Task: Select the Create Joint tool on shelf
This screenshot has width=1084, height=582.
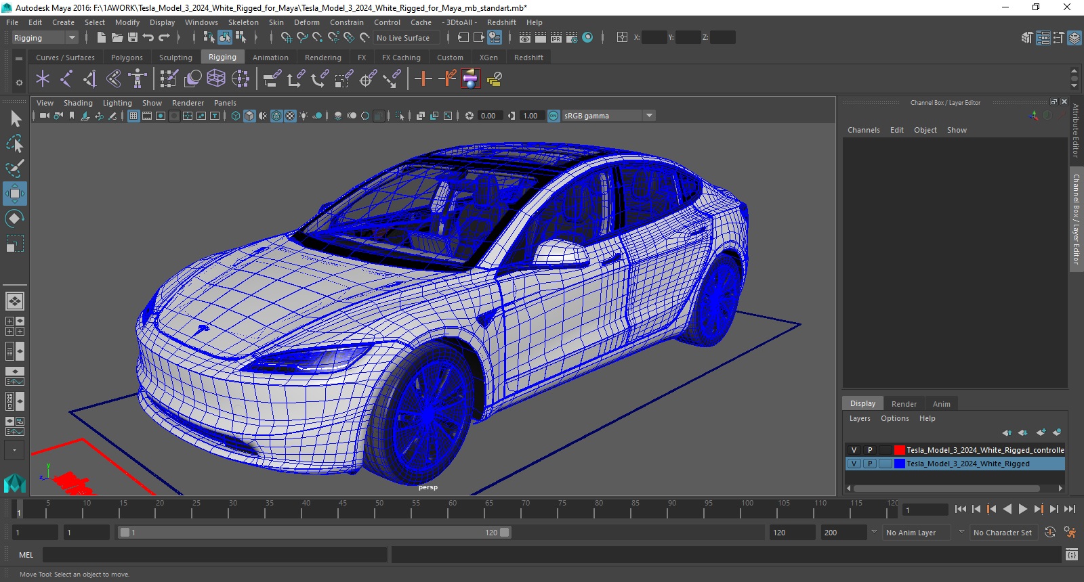Action: click(x=66, y=79)
